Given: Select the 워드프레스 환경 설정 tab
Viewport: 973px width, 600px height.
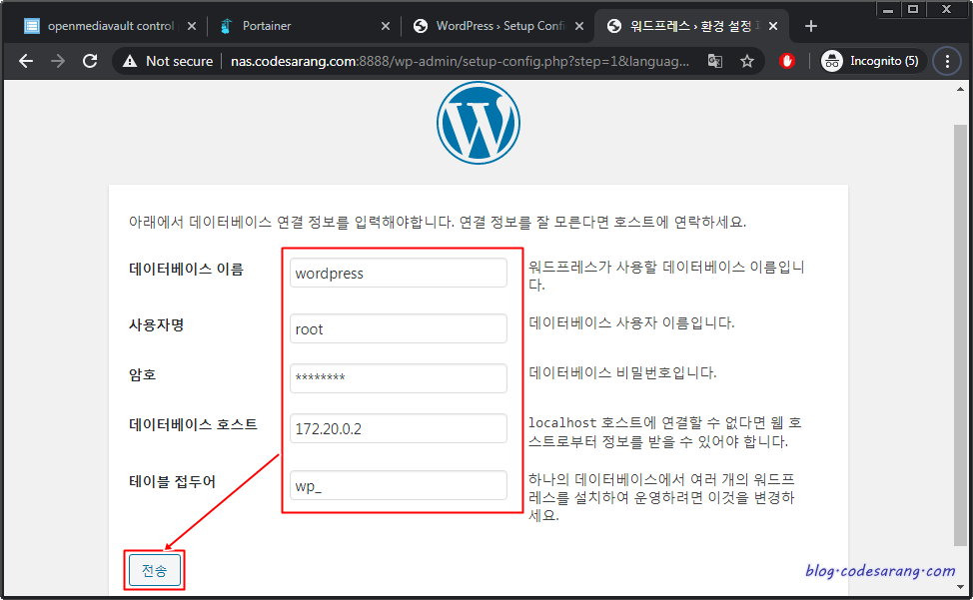Looking at the screenshot, I should point(691,26).
